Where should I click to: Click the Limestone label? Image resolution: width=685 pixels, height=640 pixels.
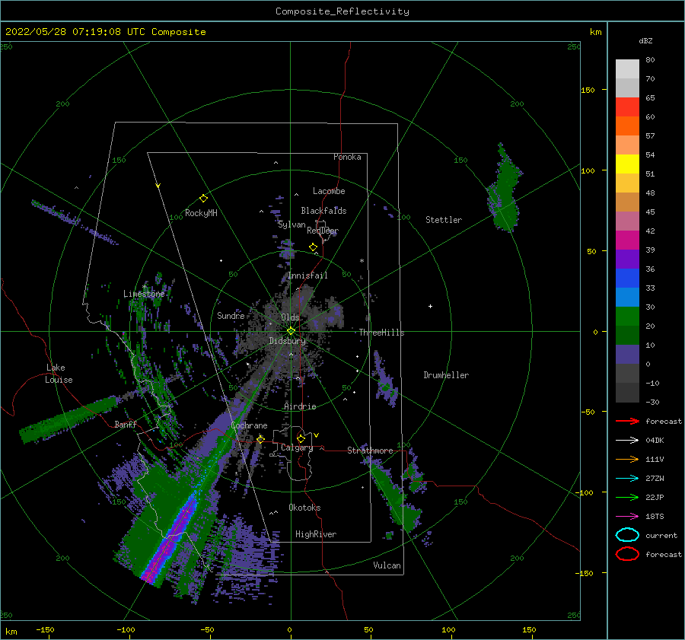tap(144, 294)
